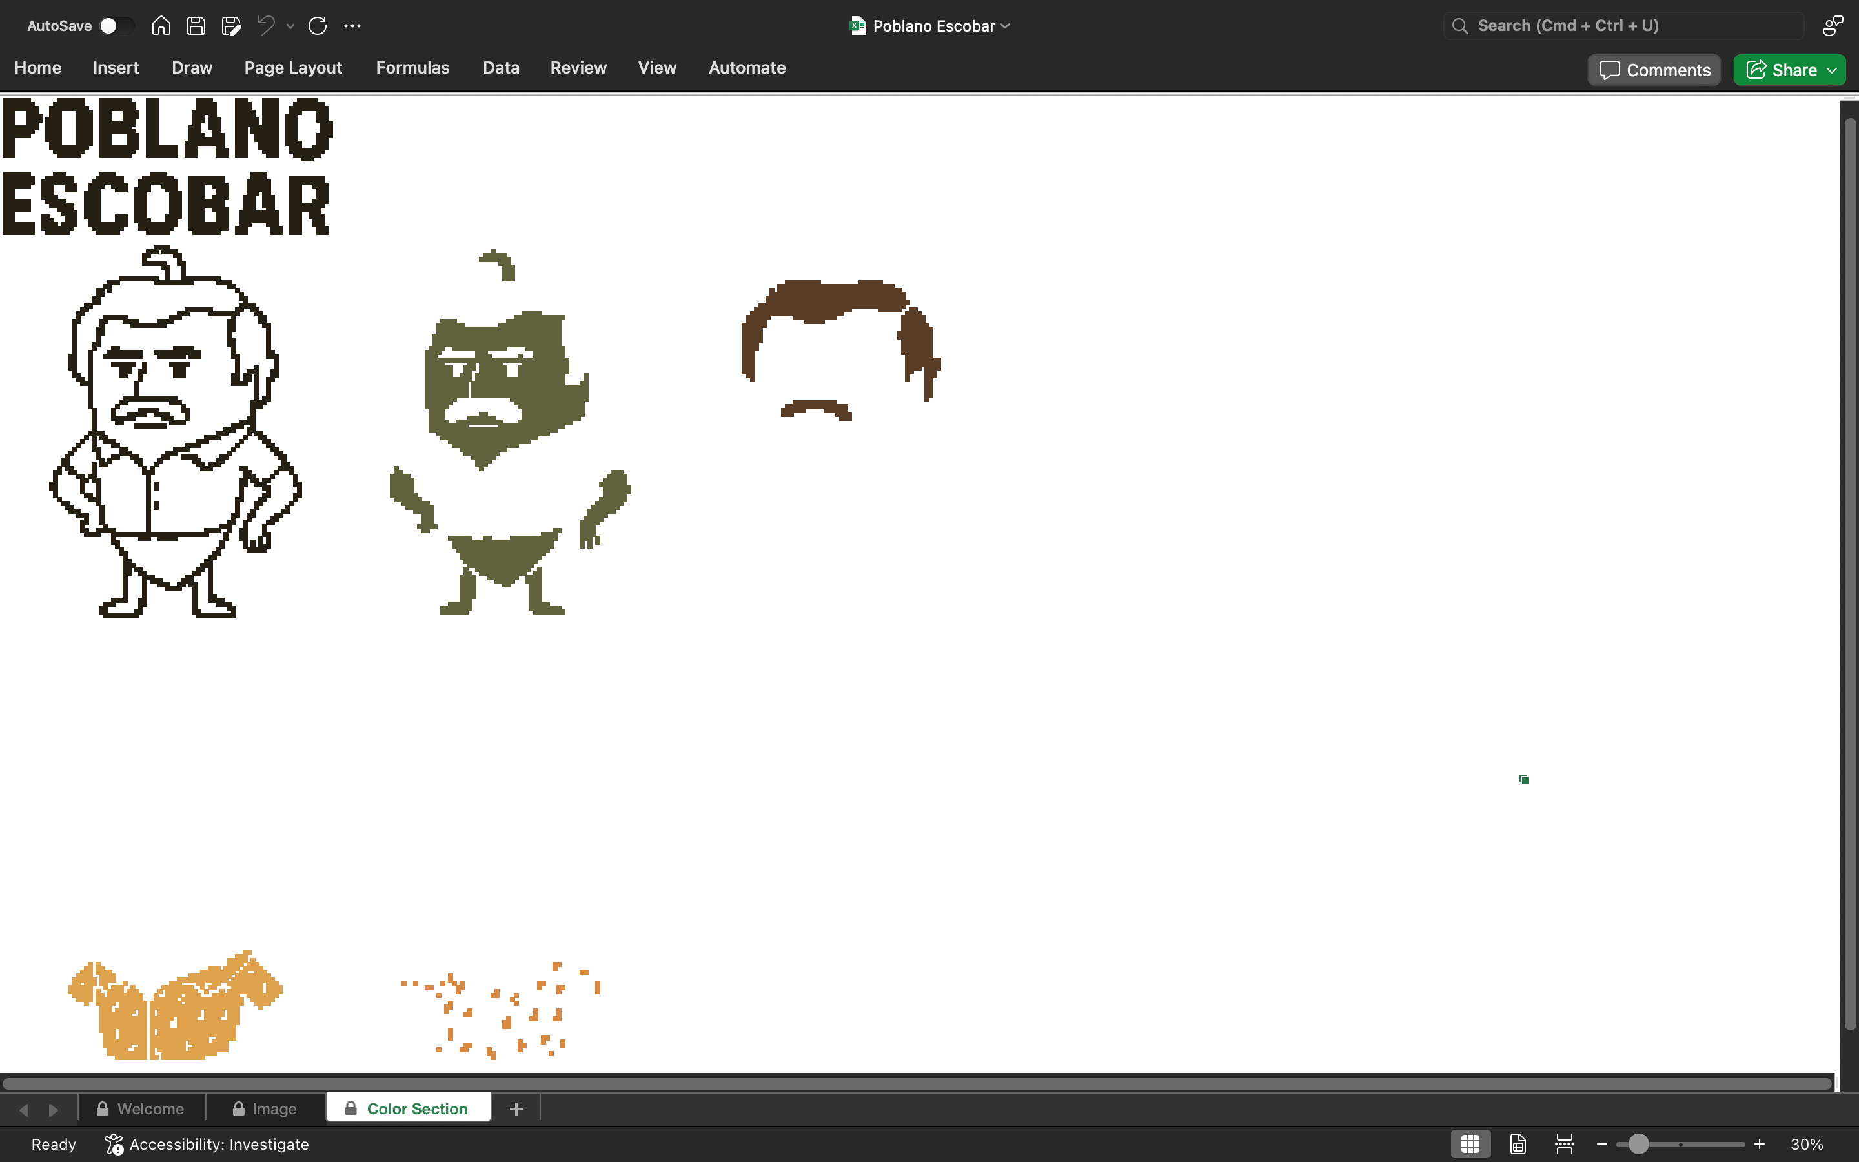Image resolution: width=1859 pixels, height=1162 pixels.
Task: Click the zoom slider handle
Action: tap(1638, 1145)
